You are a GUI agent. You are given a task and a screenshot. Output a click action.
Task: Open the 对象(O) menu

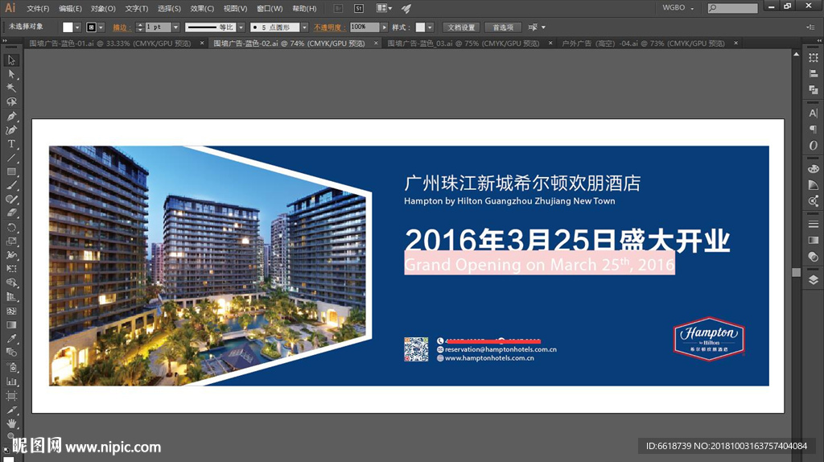pyautogui.click(x=103, y=8)
